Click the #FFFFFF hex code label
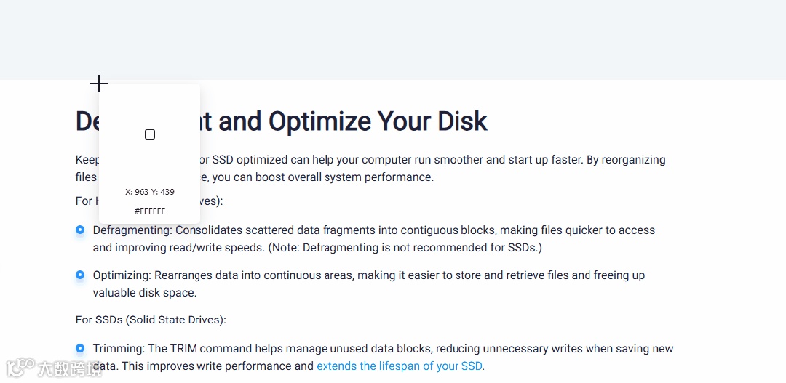786x383 pixels. coord(150,211)
